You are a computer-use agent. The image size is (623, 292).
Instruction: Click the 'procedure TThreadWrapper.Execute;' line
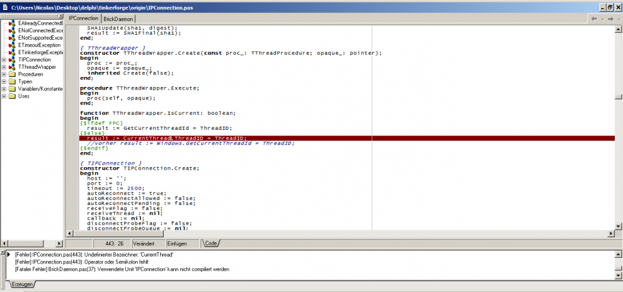(140, 88)
